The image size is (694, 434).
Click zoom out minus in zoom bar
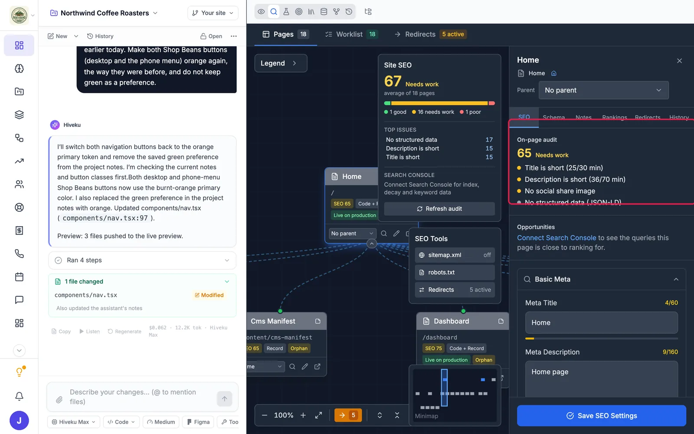click(x=265, y=415)
